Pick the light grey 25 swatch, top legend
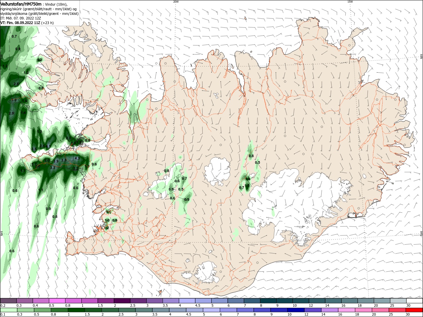 (x=398, y=300)
